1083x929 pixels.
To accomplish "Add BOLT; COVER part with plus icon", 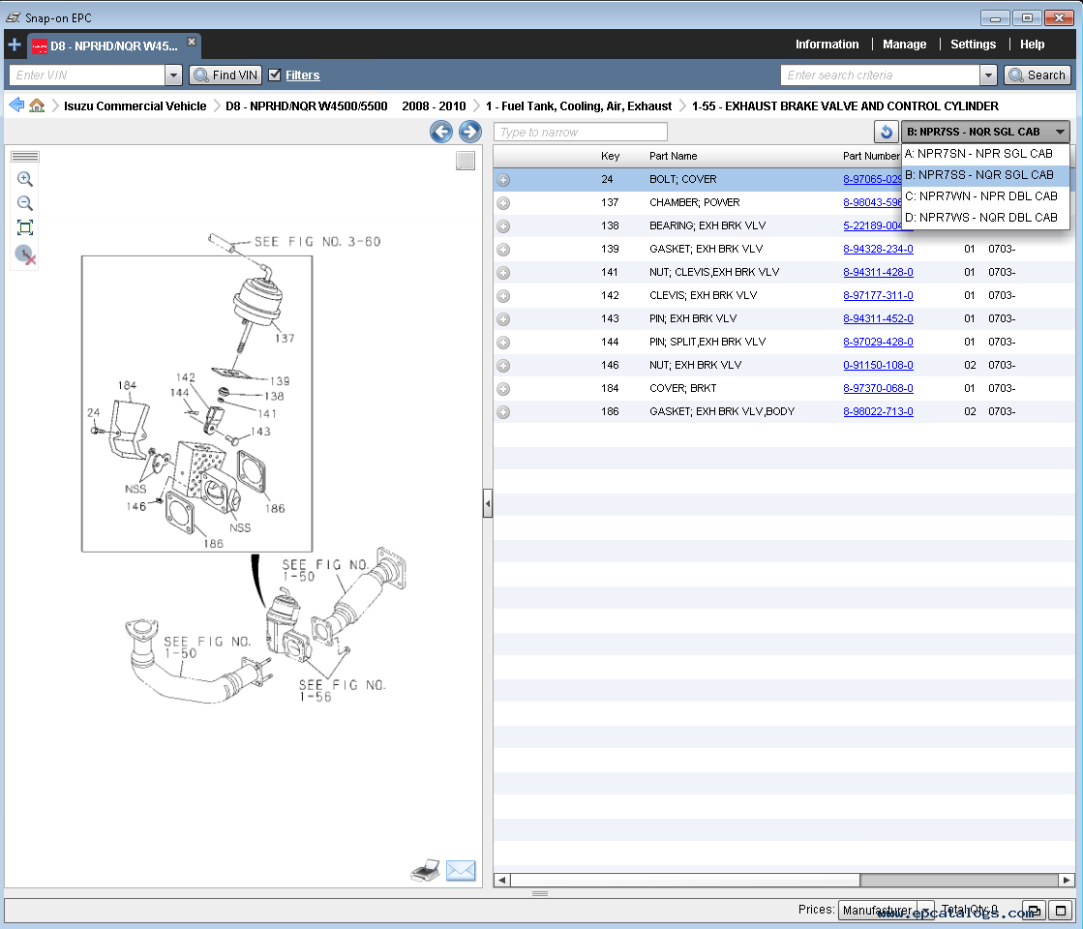I will [x=503, y=180].
